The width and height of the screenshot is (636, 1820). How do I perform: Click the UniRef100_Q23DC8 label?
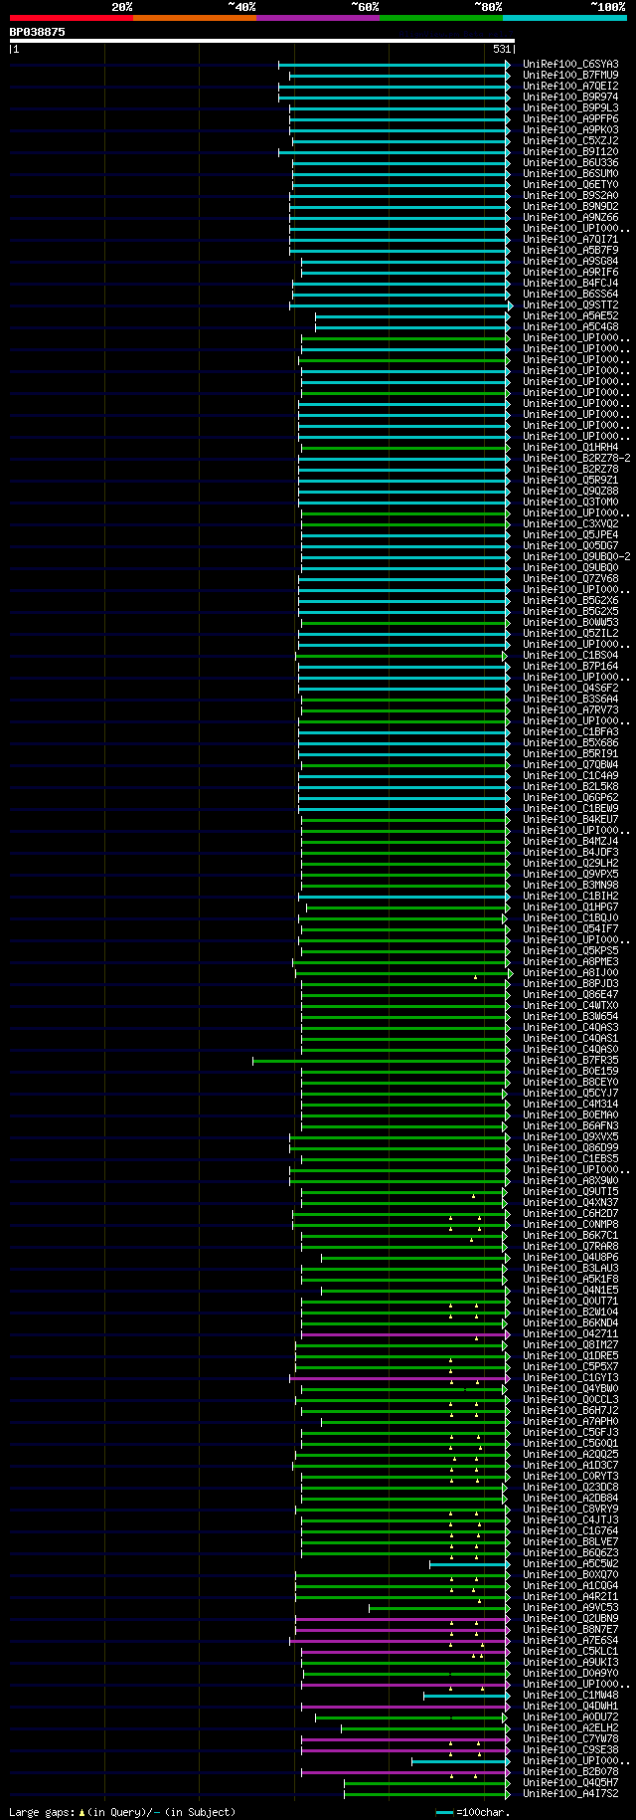click(x=570, y=1488)
